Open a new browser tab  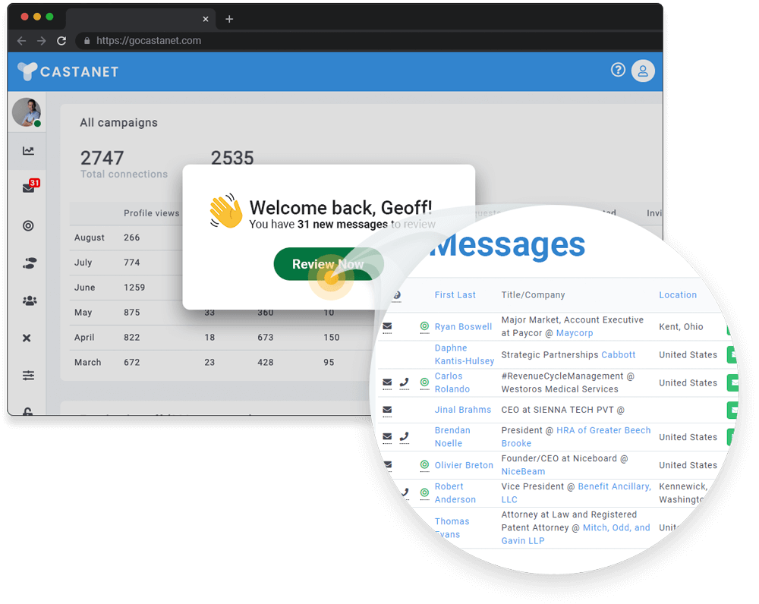229,19
